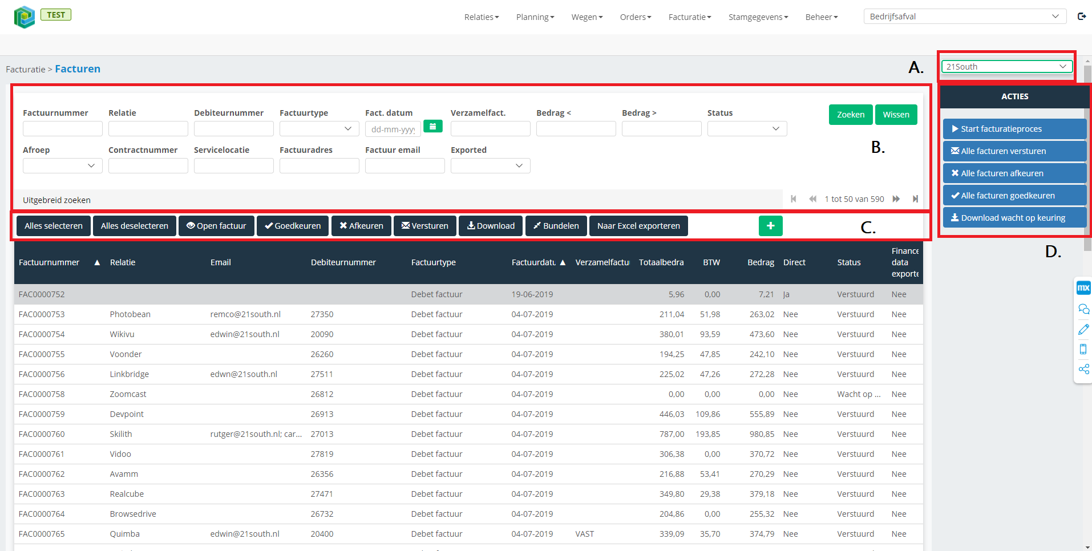
Task: Open the Facturatie menu
Action: click(690, 17)
